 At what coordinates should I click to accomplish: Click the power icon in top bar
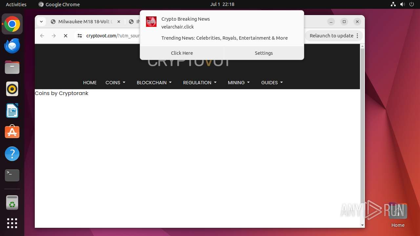click(411, 4)
